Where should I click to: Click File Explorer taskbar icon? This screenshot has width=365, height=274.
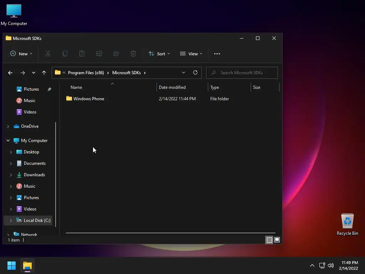pyautogui.click(x=27, y=265)
